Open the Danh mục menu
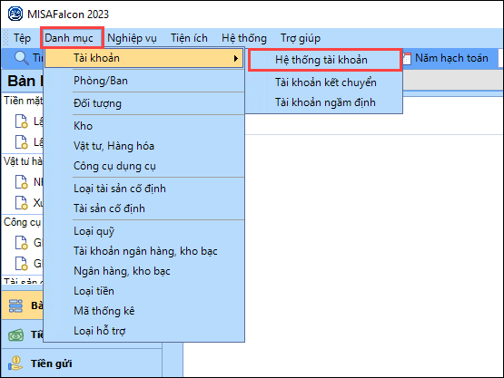The image size is (504, 378). click(69, 38)
